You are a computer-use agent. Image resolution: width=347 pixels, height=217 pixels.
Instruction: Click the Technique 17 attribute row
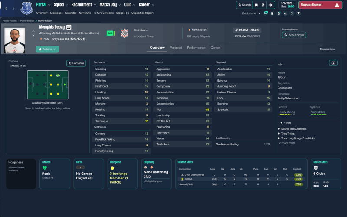pos(121,121)
